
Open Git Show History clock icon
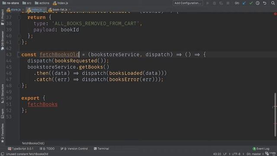(258, 3)
